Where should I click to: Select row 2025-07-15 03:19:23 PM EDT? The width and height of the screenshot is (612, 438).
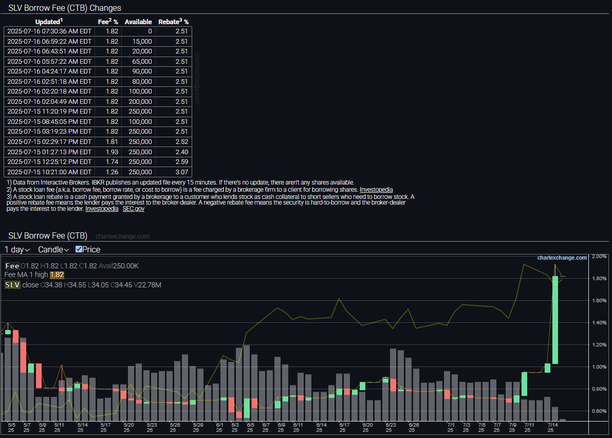pyautogui.click(x=98, y=132)
